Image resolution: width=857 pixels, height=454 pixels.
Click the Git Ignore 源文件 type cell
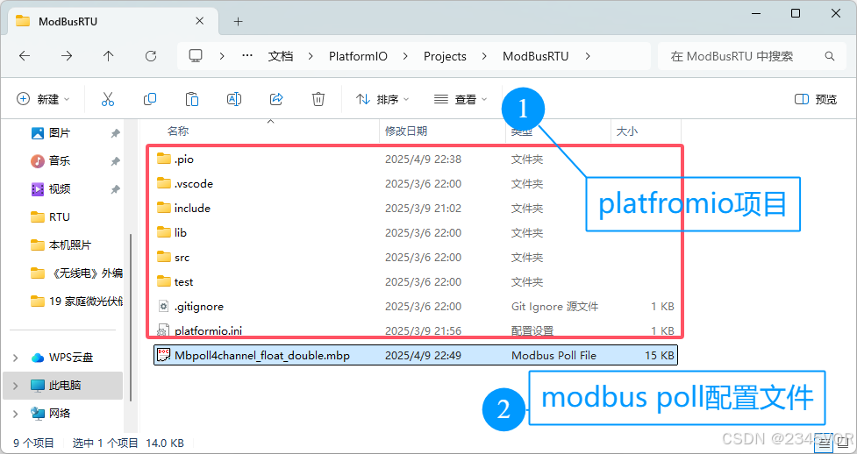pos(554,307)
